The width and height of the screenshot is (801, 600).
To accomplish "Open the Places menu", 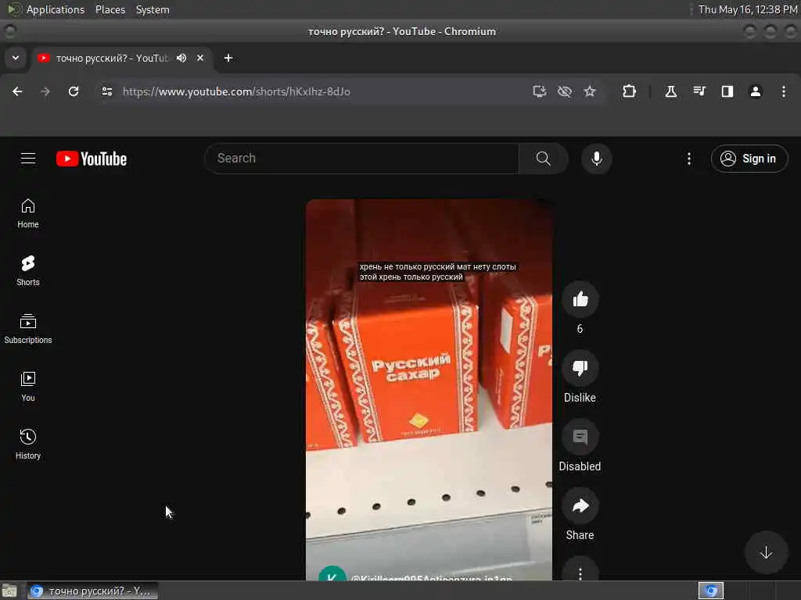I will pos(110,9).
